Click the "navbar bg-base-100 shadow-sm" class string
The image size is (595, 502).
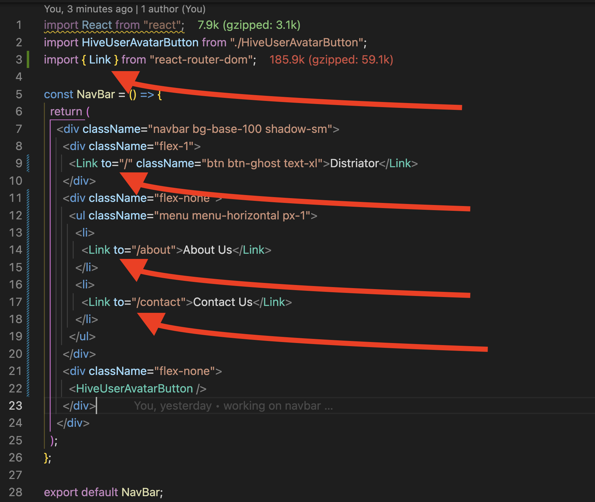tap(240, 129)
